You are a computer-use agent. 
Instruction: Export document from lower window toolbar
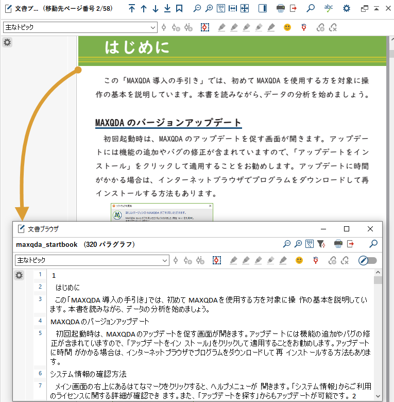coord(350,244)
